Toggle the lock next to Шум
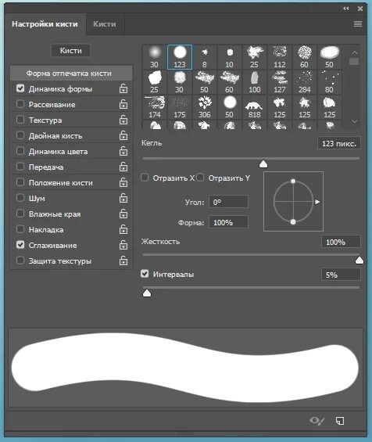This screenshot has width=372, height=442. [123, 198]
